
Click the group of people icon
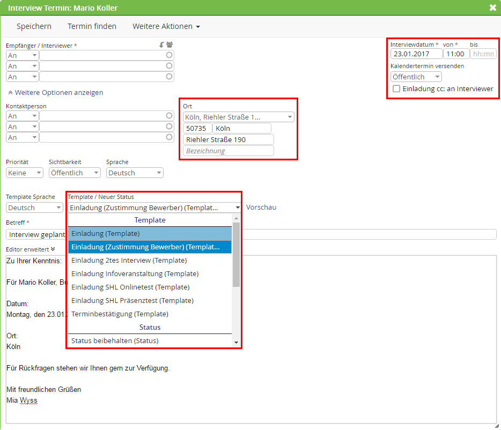click(x=170, y=45)
